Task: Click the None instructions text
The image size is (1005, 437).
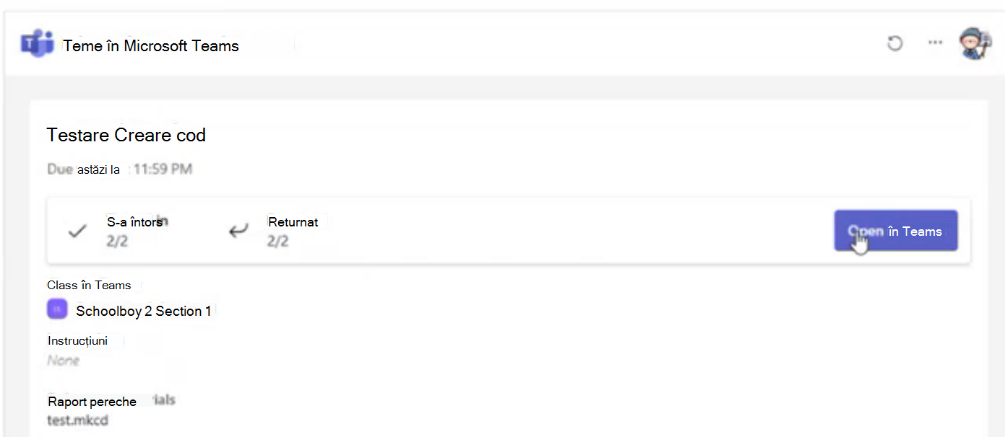Action: 64,360
